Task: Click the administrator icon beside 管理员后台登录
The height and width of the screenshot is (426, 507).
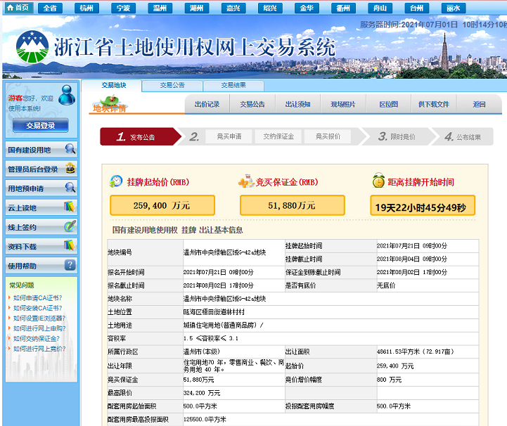Action: tap(70, 169)
